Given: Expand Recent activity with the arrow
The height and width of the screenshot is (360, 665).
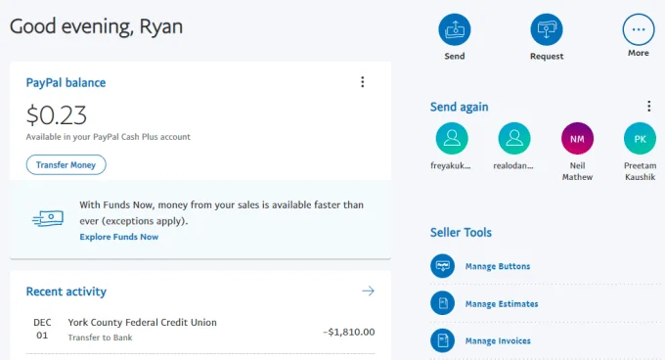Looking at the screenshot, I should pos(368,291).
